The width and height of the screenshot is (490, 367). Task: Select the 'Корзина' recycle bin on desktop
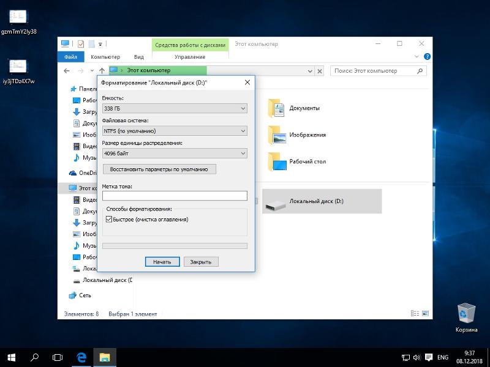(x=466, y=317)
